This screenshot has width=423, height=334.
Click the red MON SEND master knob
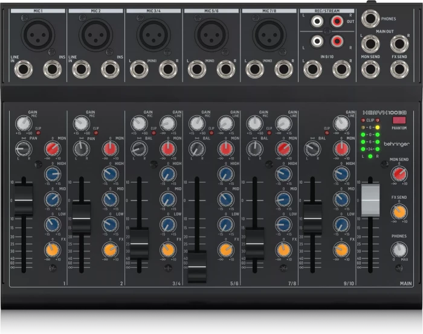pyautogui.click(x=399, y=174)
